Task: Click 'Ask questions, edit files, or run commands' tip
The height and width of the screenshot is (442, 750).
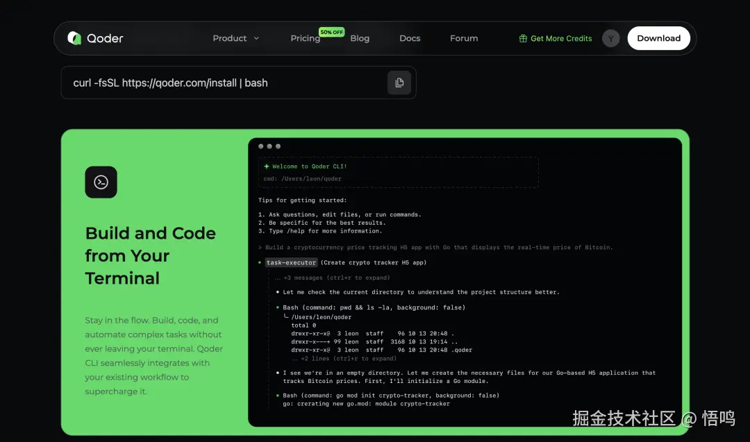Action: pos(340,214)
